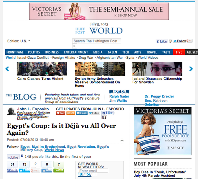Click the Search The Huffington Post field
198x179 pixels.
(97, 41)
